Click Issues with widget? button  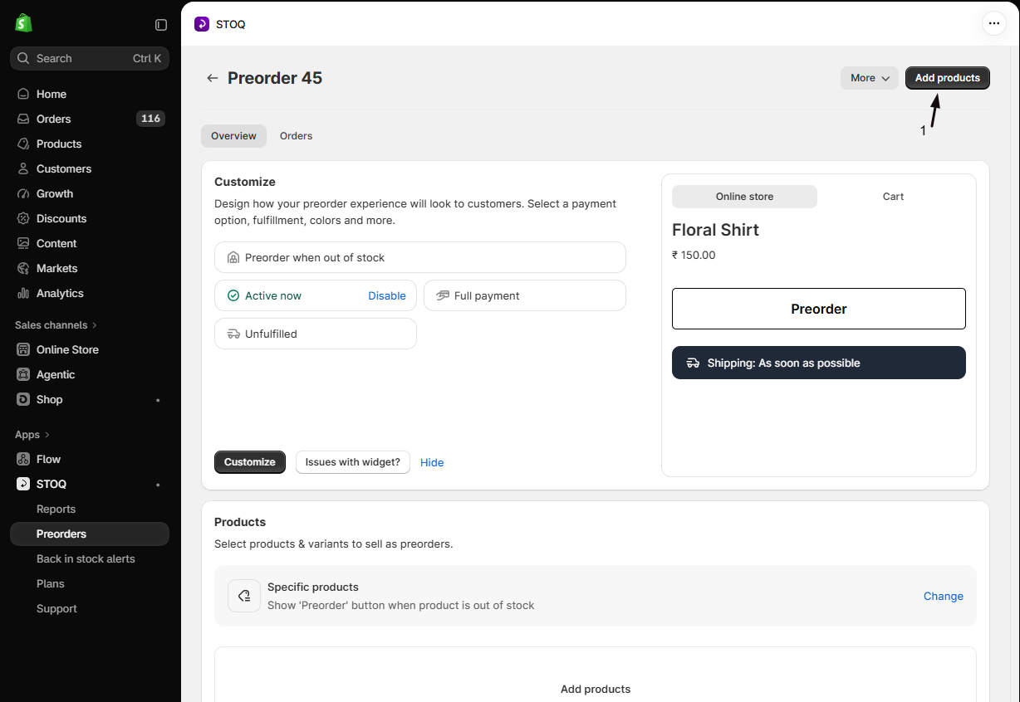(x=353, y=462)
